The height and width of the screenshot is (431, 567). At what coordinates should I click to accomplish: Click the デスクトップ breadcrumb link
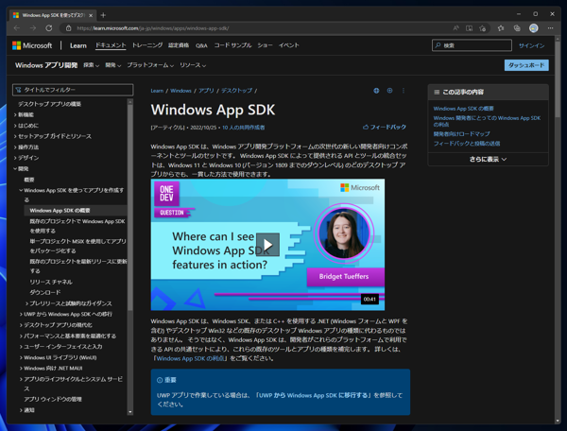click(x=236, y=91)
